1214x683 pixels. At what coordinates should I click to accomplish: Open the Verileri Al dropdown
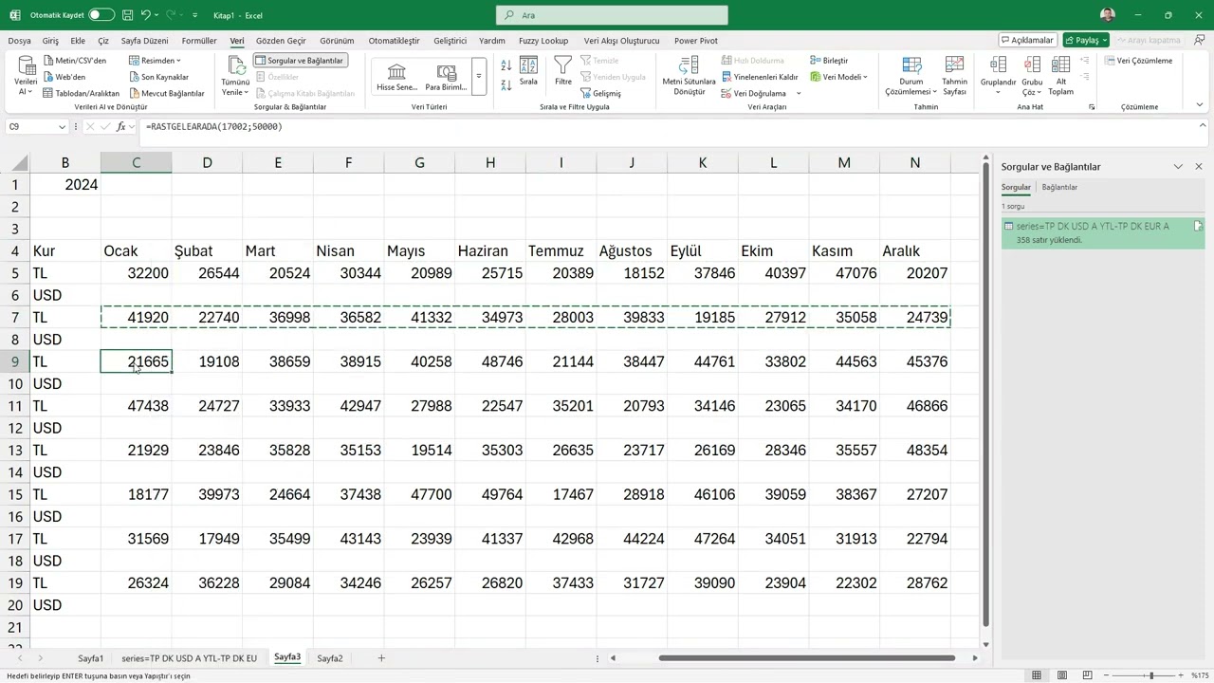(x=26, y=77)
